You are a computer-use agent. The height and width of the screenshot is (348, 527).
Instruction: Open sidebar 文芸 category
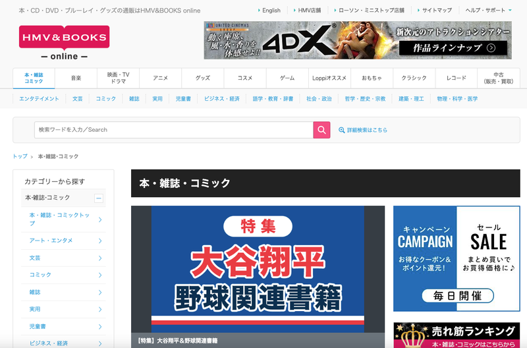click(35, 258)
